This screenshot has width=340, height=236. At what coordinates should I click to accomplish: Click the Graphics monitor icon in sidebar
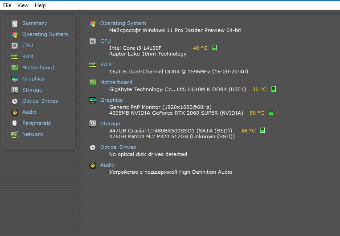pyautogui.click(x=15, y=79)
